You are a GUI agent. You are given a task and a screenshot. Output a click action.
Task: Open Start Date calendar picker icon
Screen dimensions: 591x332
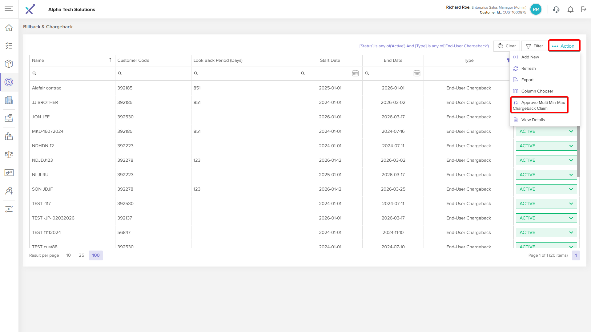pos(355,73)
